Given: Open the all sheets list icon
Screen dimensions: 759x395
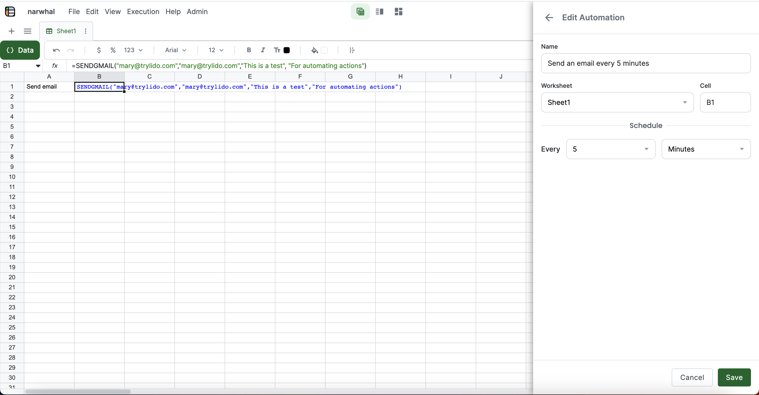Looking at the screenshot, I should (28, 31).
